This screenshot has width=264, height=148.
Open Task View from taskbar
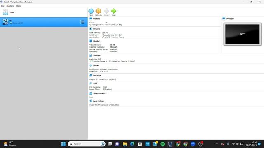tap(110, 144)
